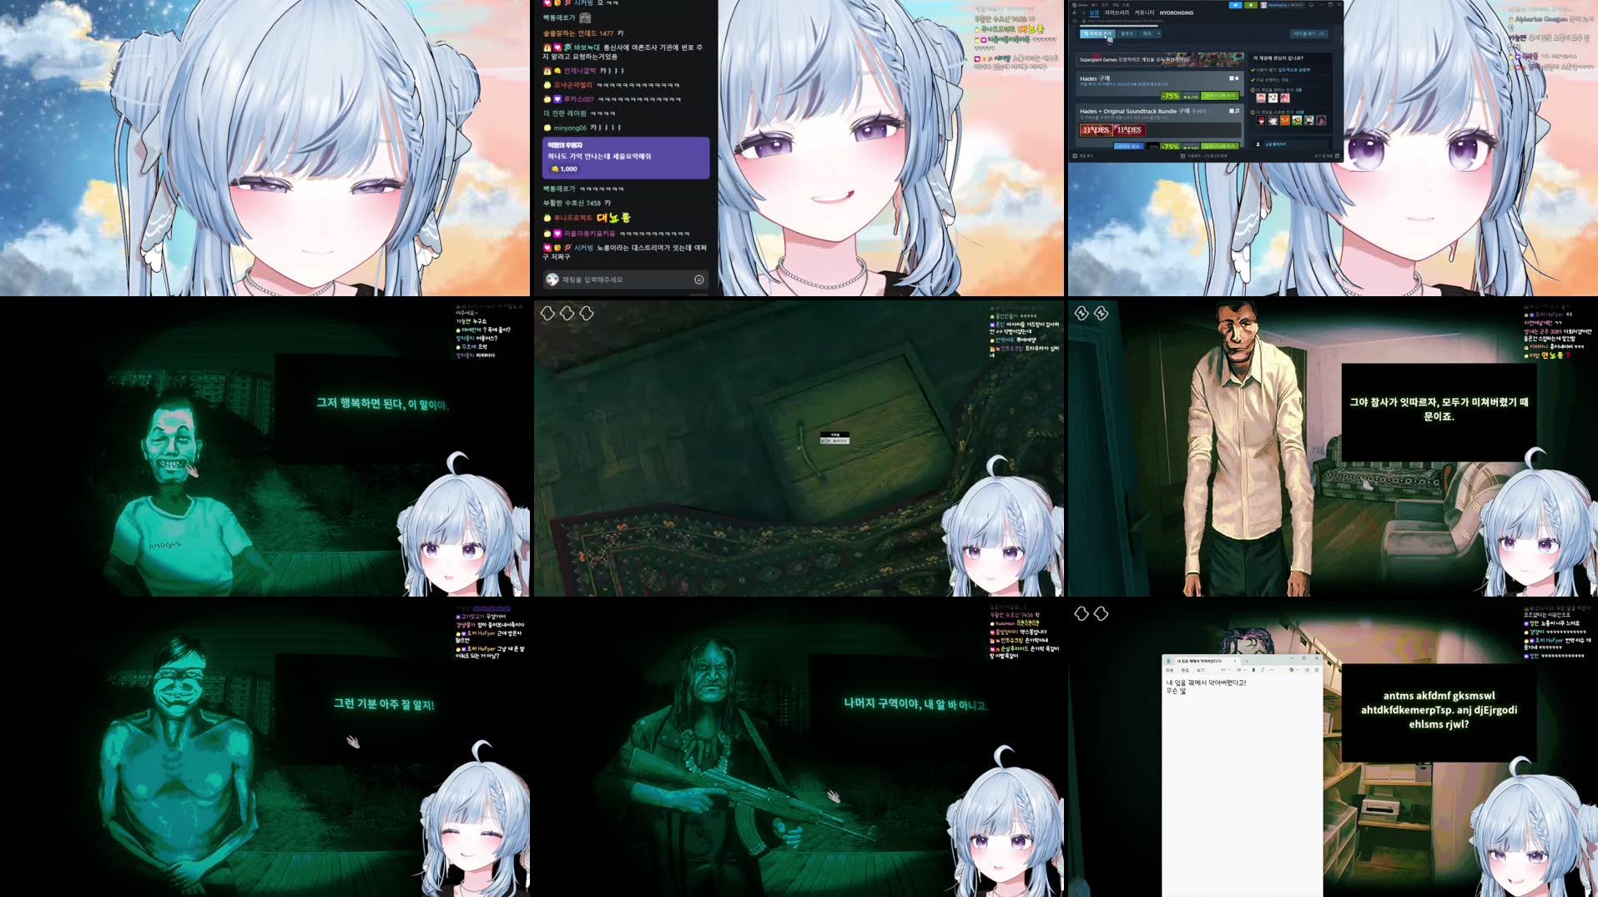Open the first friend avatar who wants Hades
The width and height of the screenshot is (1598, 897).
1261,98
